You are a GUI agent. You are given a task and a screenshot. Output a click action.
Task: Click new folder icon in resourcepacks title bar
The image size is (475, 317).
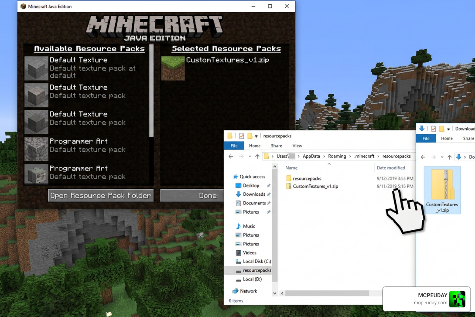250,136
